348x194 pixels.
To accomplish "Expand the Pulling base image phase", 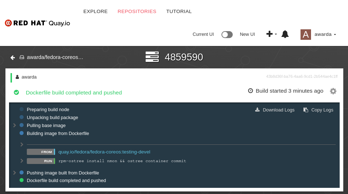I will [x=14, y=126].
